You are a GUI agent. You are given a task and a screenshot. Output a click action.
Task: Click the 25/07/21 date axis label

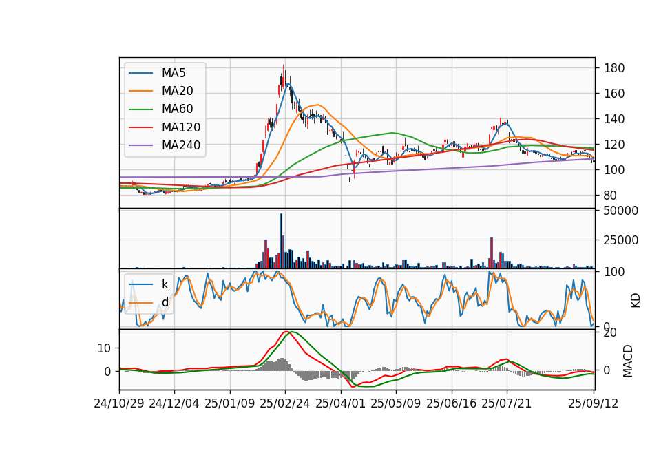click(506, 403)
